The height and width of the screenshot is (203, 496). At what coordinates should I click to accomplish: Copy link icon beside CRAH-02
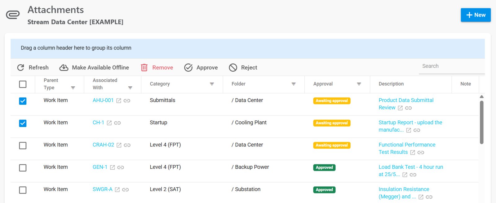127,145
